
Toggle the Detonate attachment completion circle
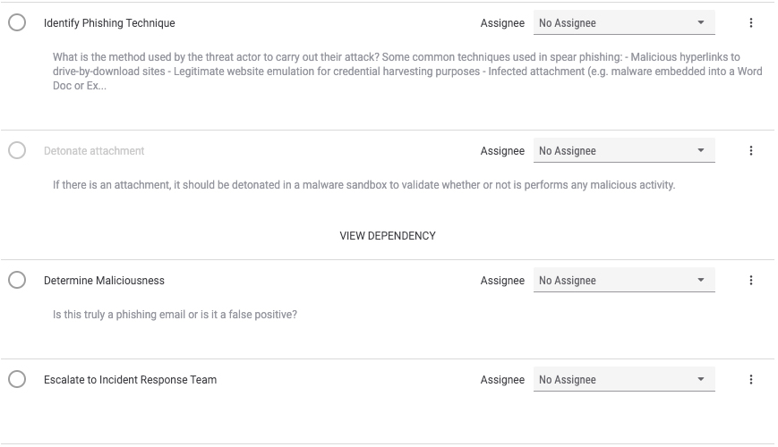17,150
